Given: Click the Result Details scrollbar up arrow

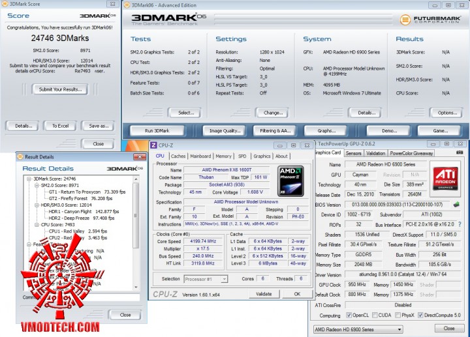Looking at the screenshot, I should [136, 179].
